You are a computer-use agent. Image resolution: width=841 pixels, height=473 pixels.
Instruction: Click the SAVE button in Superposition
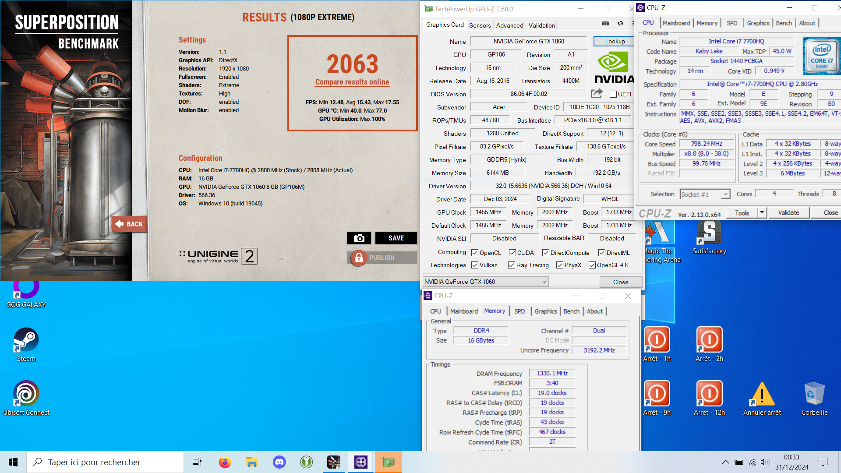point(396,238)
